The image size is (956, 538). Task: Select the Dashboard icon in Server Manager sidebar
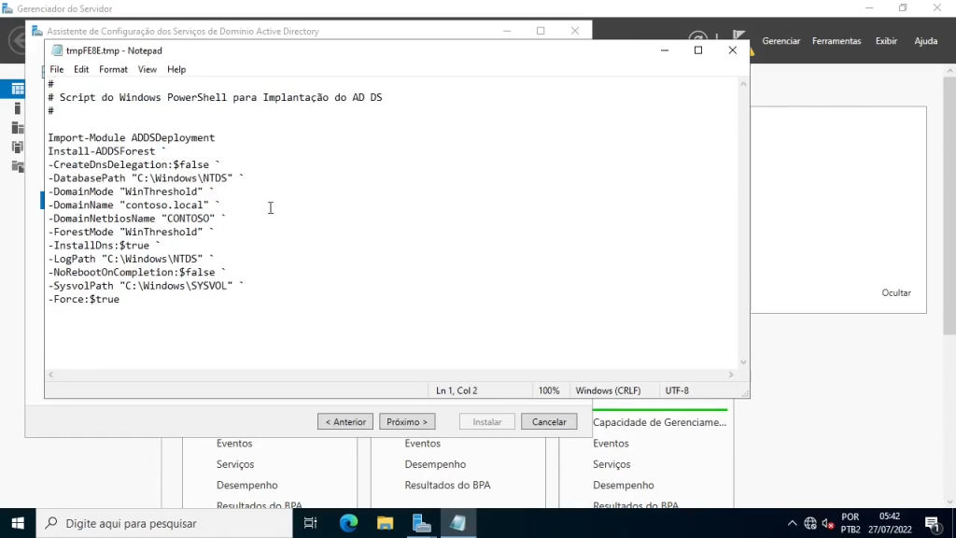tap(18, 89)
